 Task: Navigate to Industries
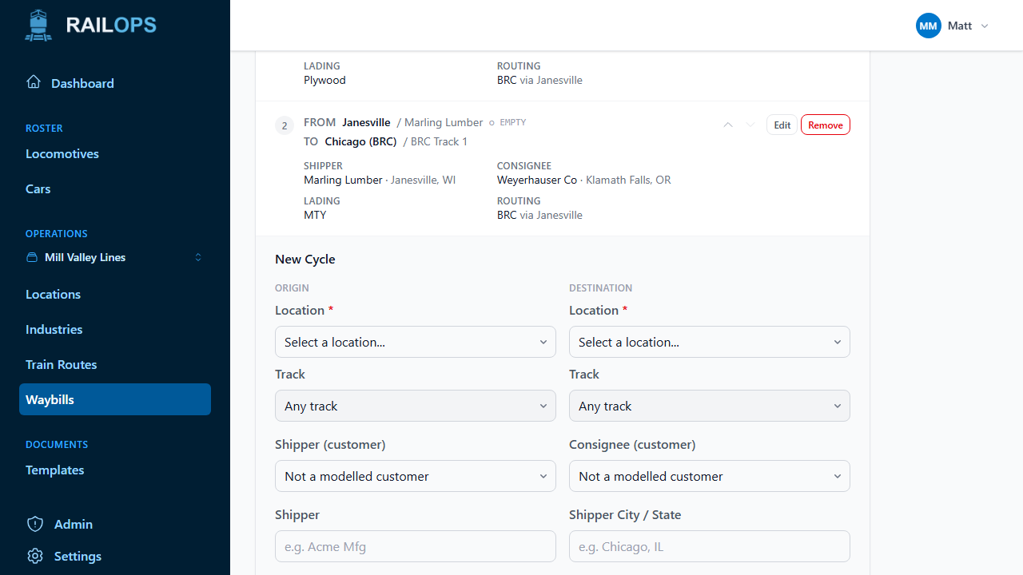click(115, 329)
